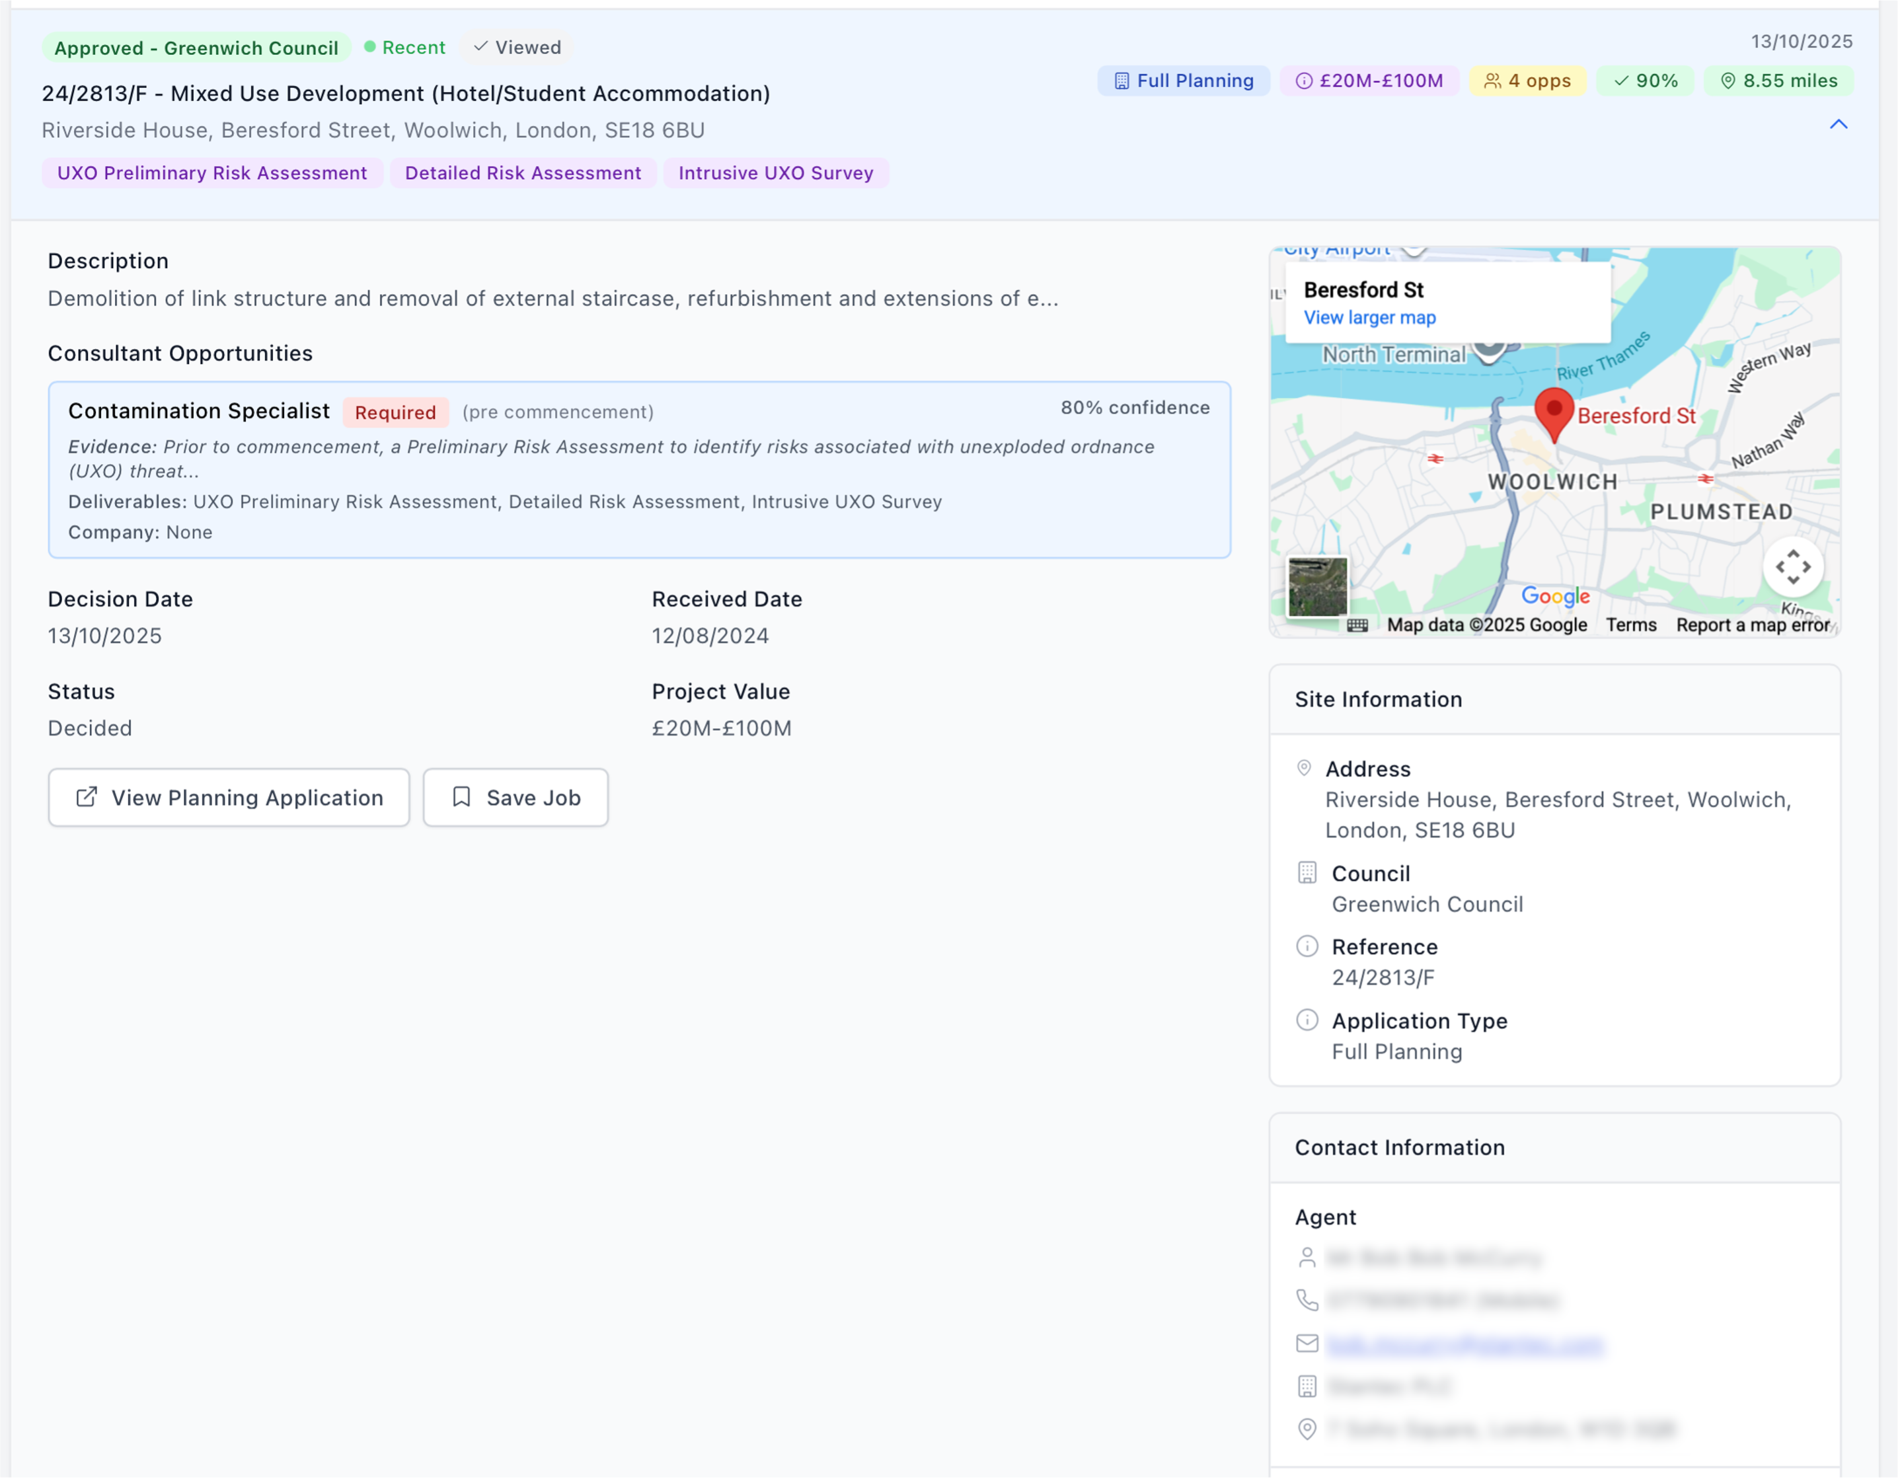Click the red Beresford St map pin
The image size is (1902, 1481).
1557,415
